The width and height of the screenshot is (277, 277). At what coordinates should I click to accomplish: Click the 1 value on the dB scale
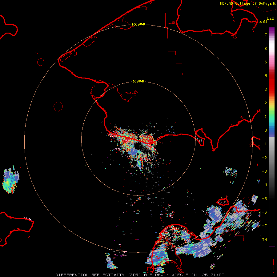(266, 117)
